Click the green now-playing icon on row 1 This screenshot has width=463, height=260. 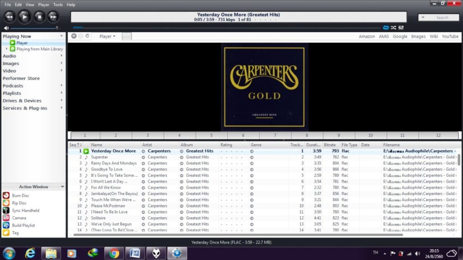[x=86, y=151]
